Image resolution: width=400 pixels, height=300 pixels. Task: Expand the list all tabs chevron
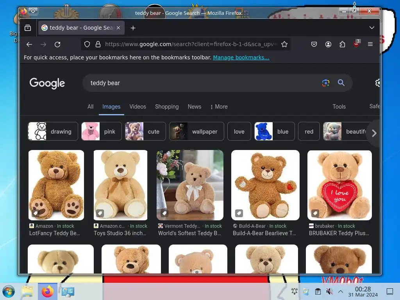[x=372, y=28]
